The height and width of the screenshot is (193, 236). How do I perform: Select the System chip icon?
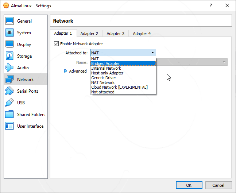(x=9, y=32)
